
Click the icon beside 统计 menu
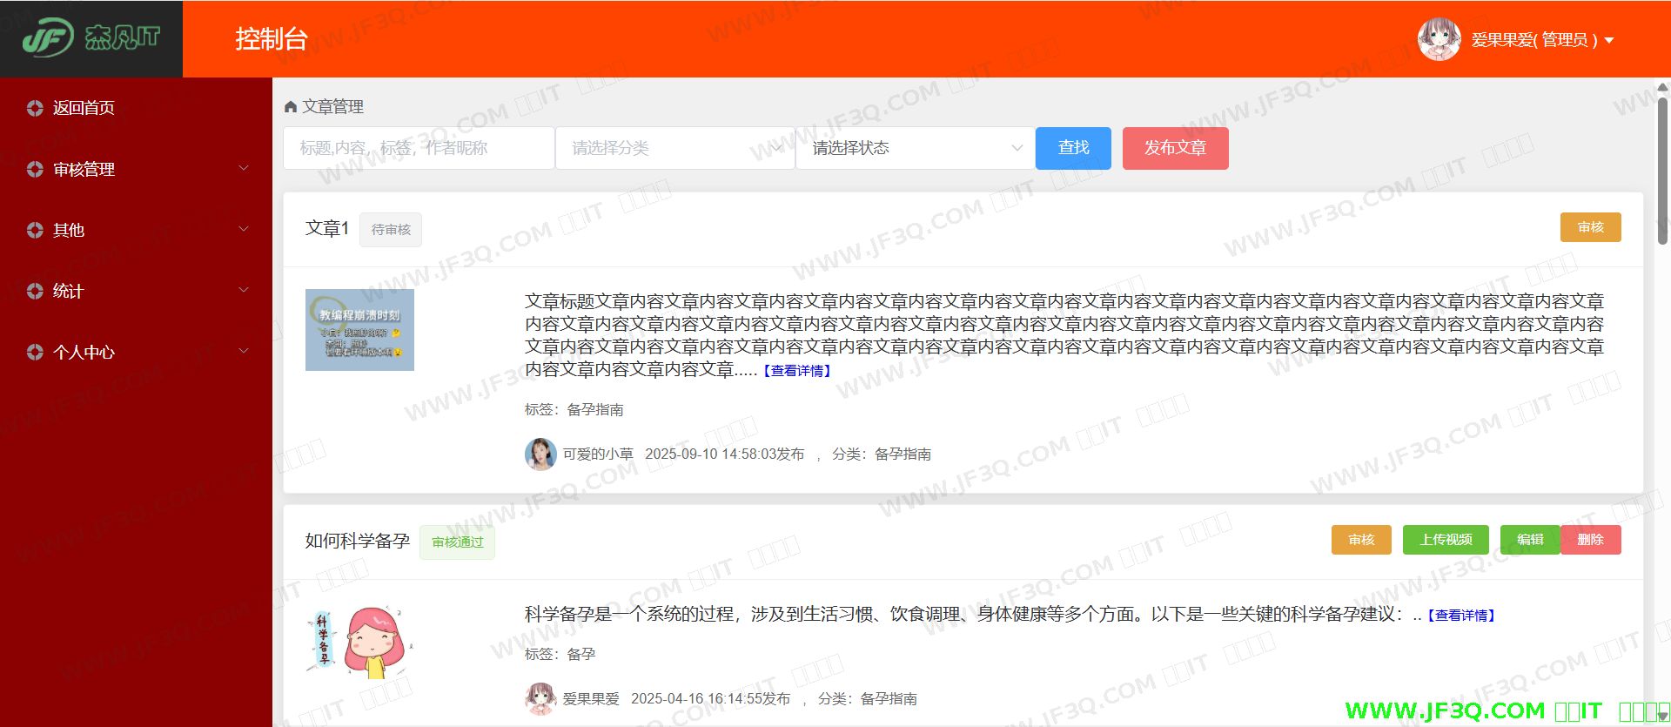click(x=35, y=291)
